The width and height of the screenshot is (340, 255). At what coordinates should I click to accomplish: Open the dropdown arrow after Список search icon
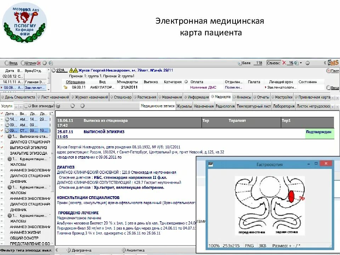point(301,63)
